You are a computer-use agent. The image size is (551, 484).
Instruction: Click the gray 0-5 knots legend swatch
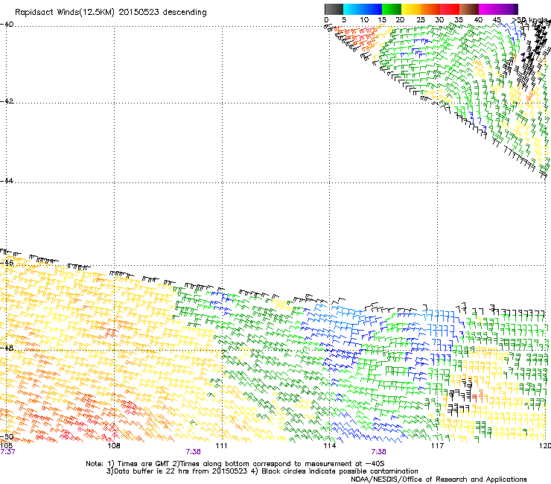tap(334, 9)
